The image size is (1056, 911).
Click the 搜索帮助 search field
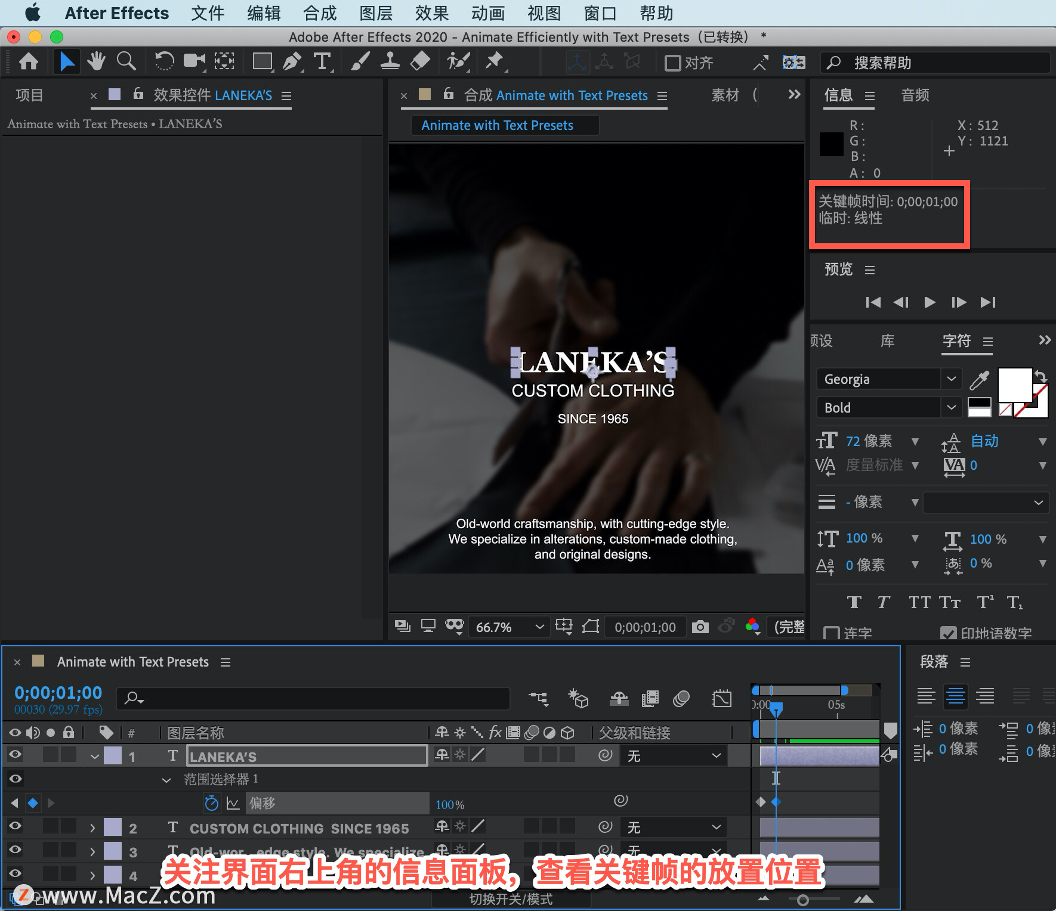(x=935, y=63)
